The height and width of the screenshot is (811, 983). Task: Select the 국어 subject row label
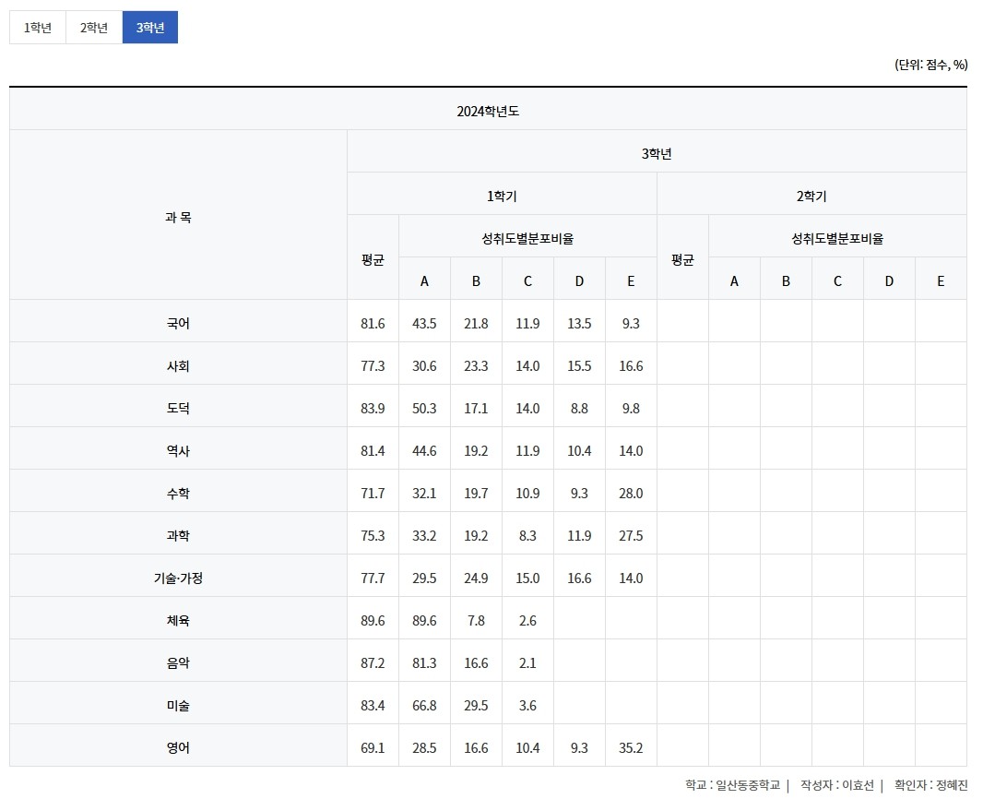tap(178, 324)
